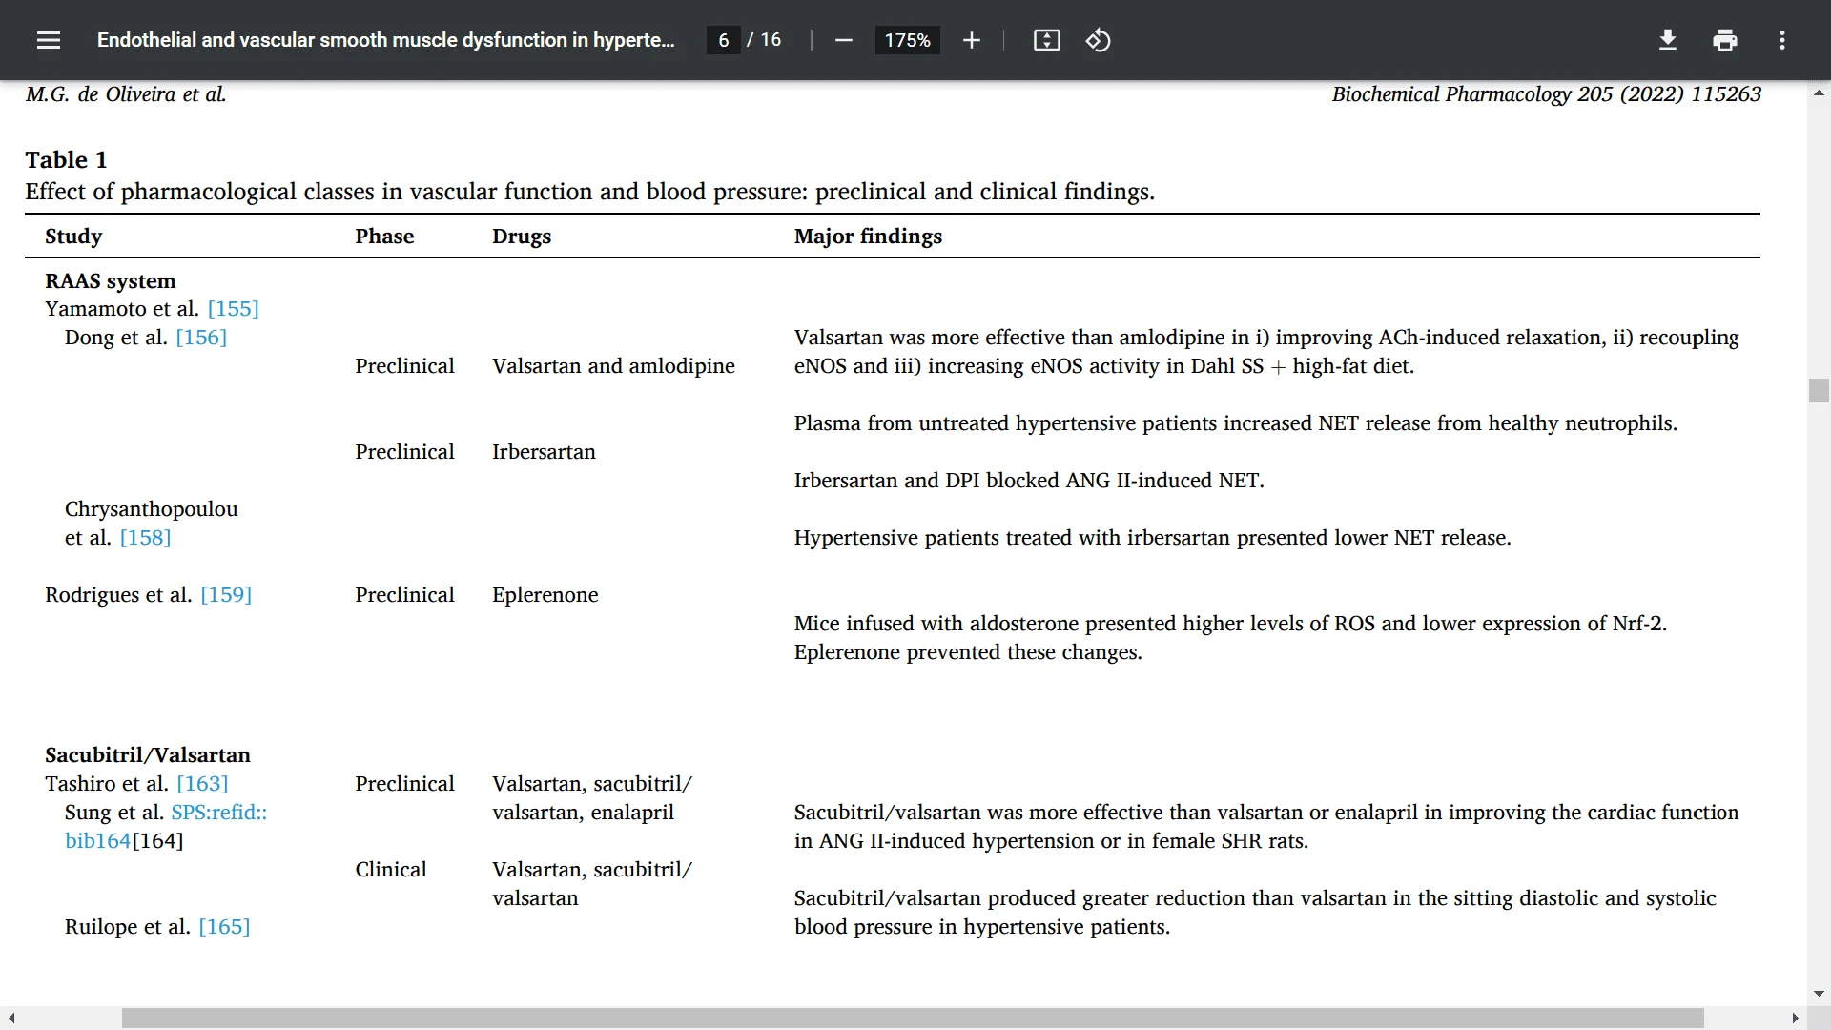Image resolution: width=1831 pixels, height=1030 pixels.
Task: Click the vertical scrollbar thumb
Action: coord(1819,391)
